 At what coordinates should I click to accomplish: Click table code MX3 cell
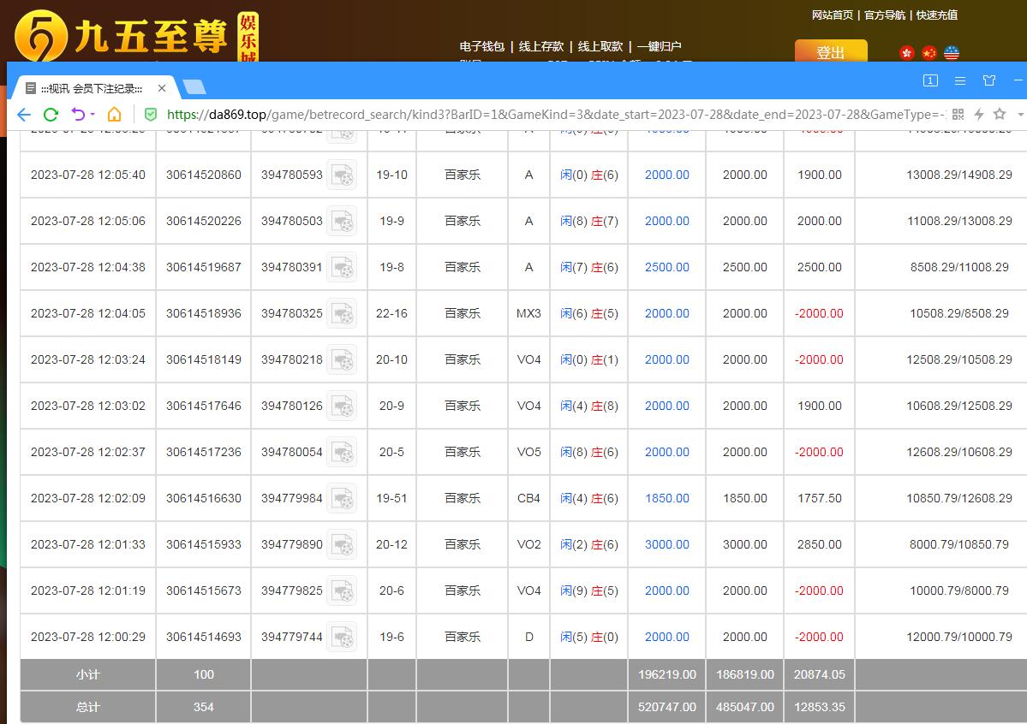[x=528, y=313]
